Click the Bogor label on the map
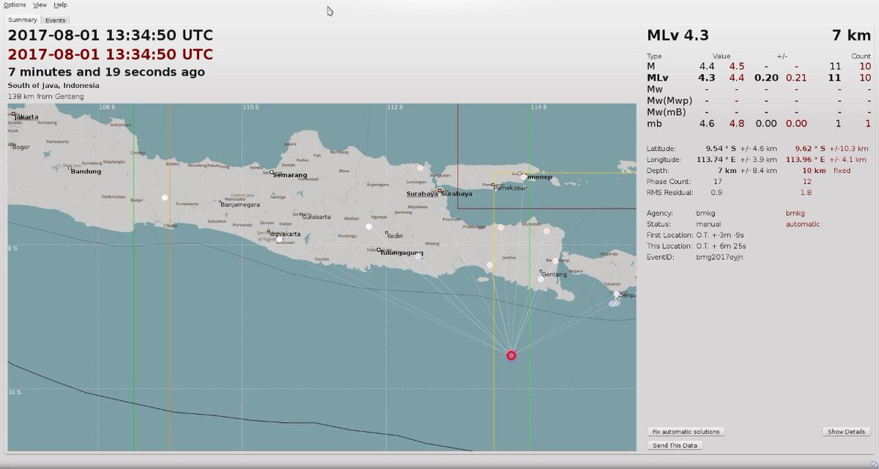879x469 pixels. 21,147
